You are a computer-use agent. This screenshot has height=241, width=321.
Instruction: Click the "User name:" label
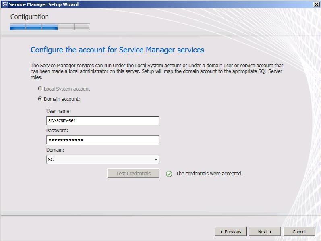coord(59,111)
